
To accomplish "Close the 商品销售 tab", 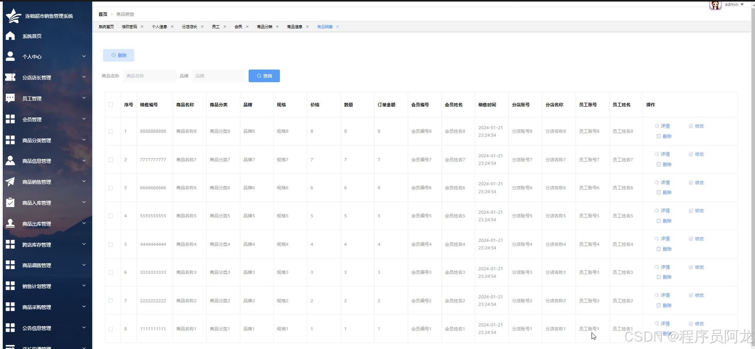I will point(337,27).
